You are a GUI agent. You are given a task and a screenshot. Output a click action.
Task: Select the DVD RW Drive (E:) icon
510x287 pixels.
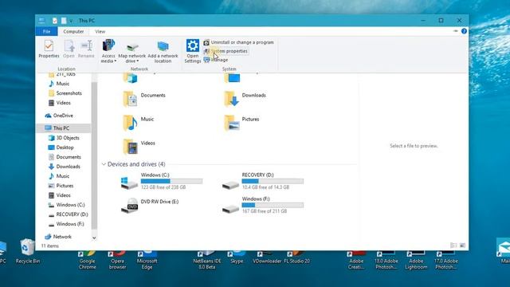click(x=129, y=206)
